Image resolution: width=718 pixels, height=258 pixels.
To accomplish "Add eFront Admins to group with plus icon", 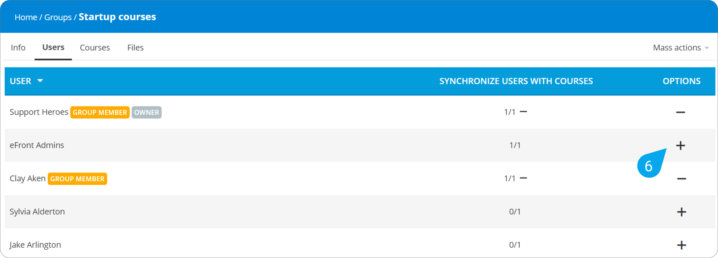I will [680, 145].
